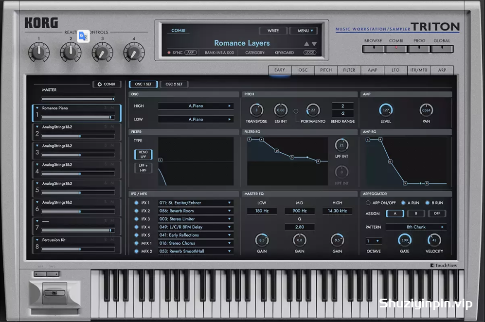485x322 pixels.
Task: Click the MASTER volume slider
Action: [78, 99]
